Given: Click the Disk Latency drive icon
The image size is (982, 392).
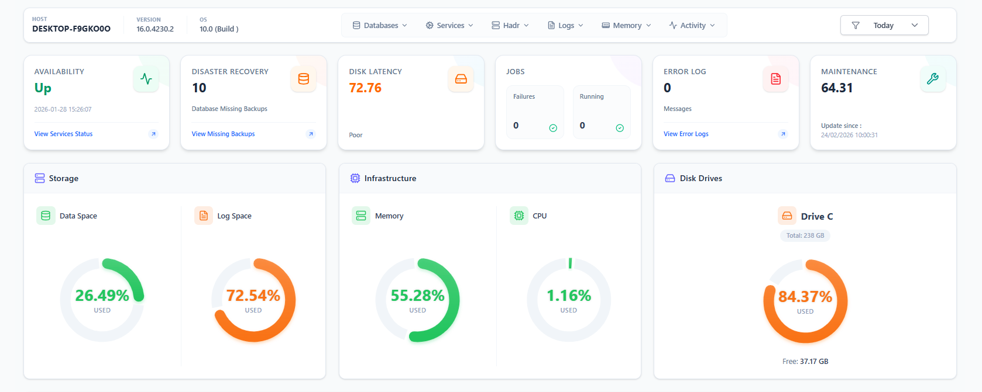Looking at the screenshot, I should click(461, 79).
